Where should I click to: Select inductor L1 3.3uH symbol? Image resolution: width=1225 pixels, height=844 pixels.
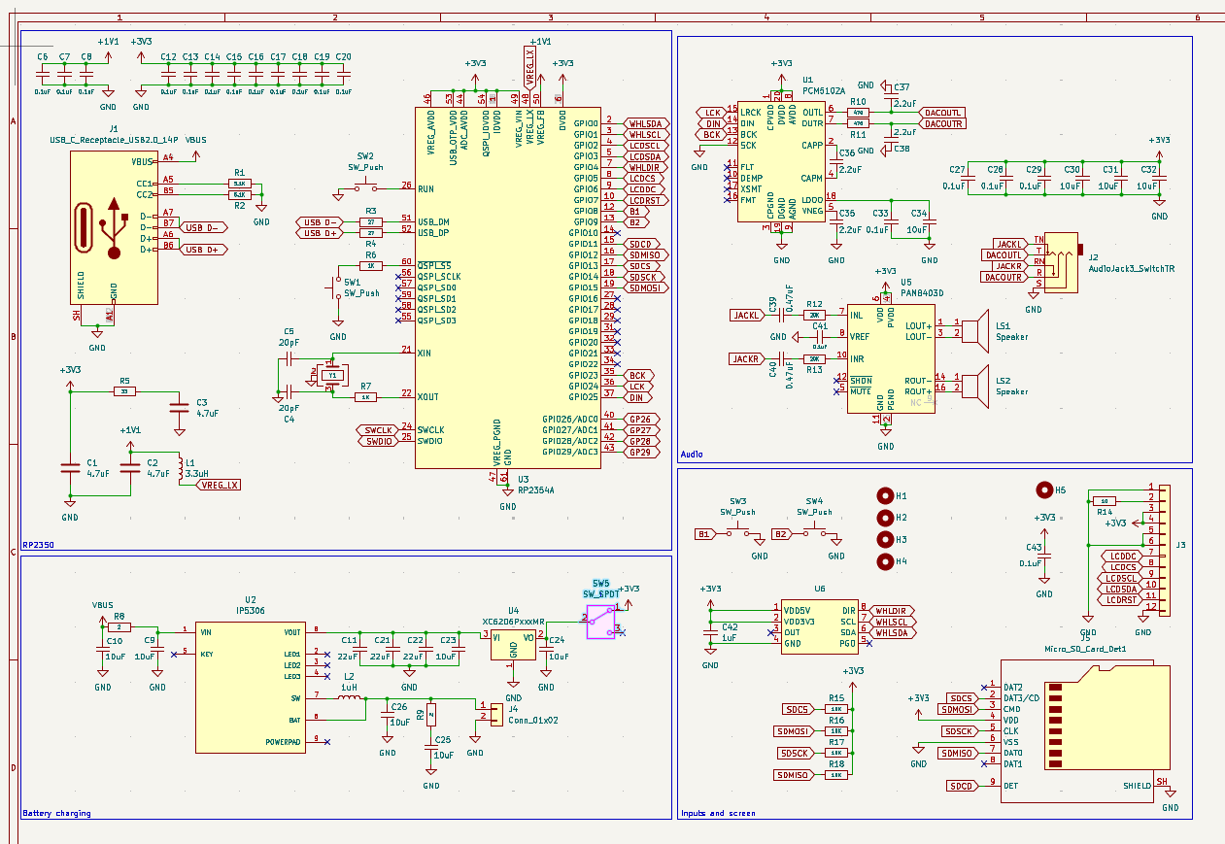pos(179,467)
